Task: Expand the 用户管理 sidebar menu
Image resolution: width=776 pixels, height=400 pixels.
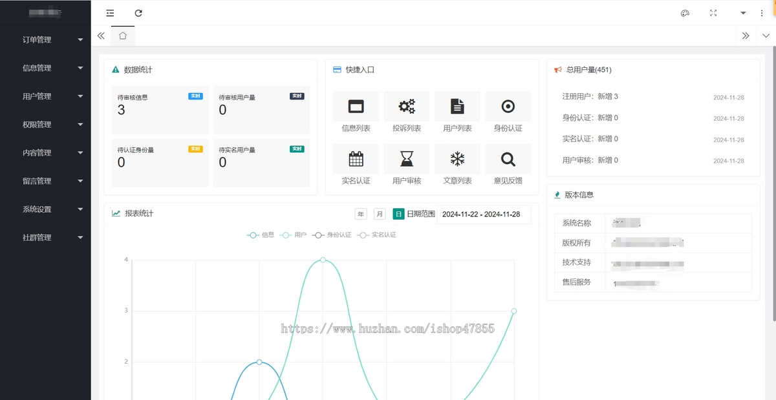Action: point(45,96)
